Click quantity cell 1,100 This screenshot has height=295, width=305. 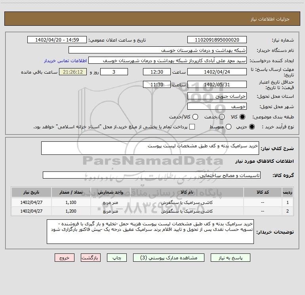click(71, 202)
